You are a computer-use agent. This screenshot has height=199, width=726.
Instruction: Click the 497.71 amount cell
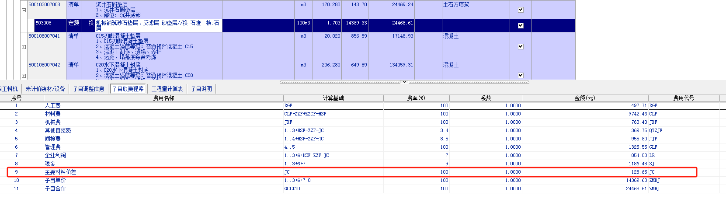click(x=585, y=105)
